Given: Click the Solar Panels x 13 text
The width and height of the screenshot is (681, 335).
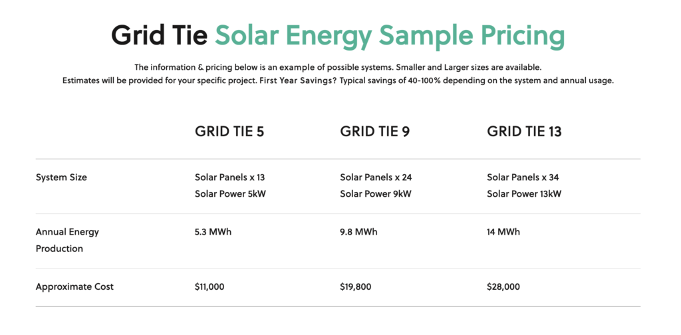Looking at the screenshot, I should (x=229, y=177).
